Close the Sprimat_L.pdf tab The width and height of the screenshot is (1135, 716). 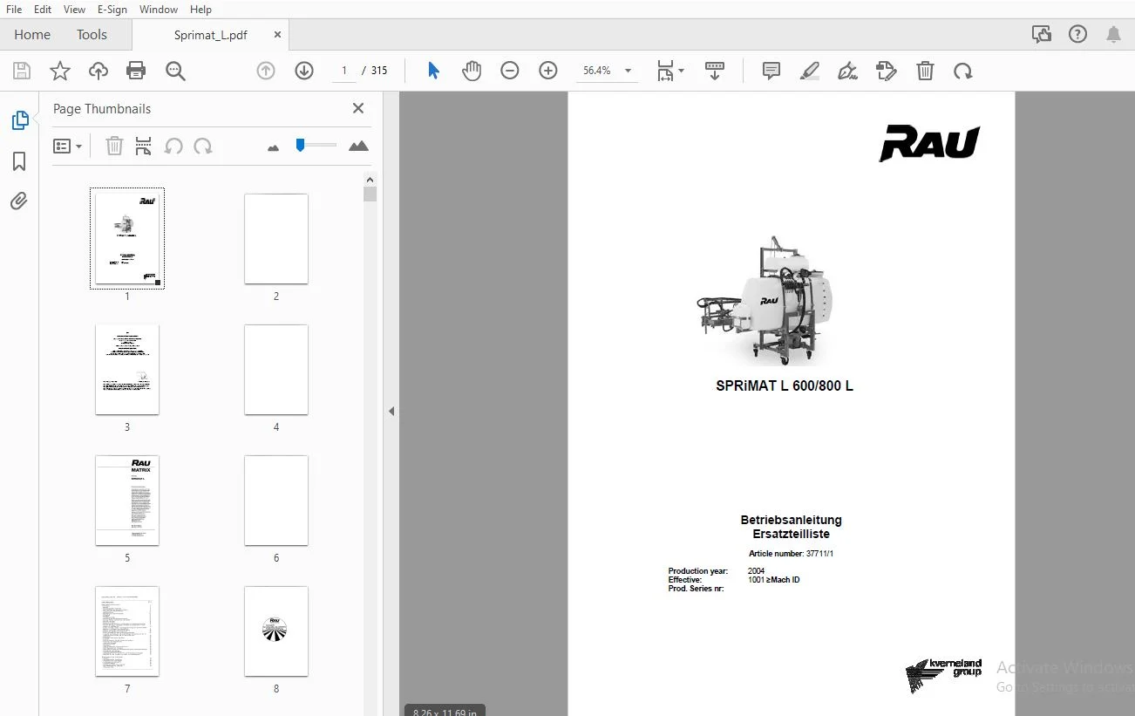(x=277, y=35)
